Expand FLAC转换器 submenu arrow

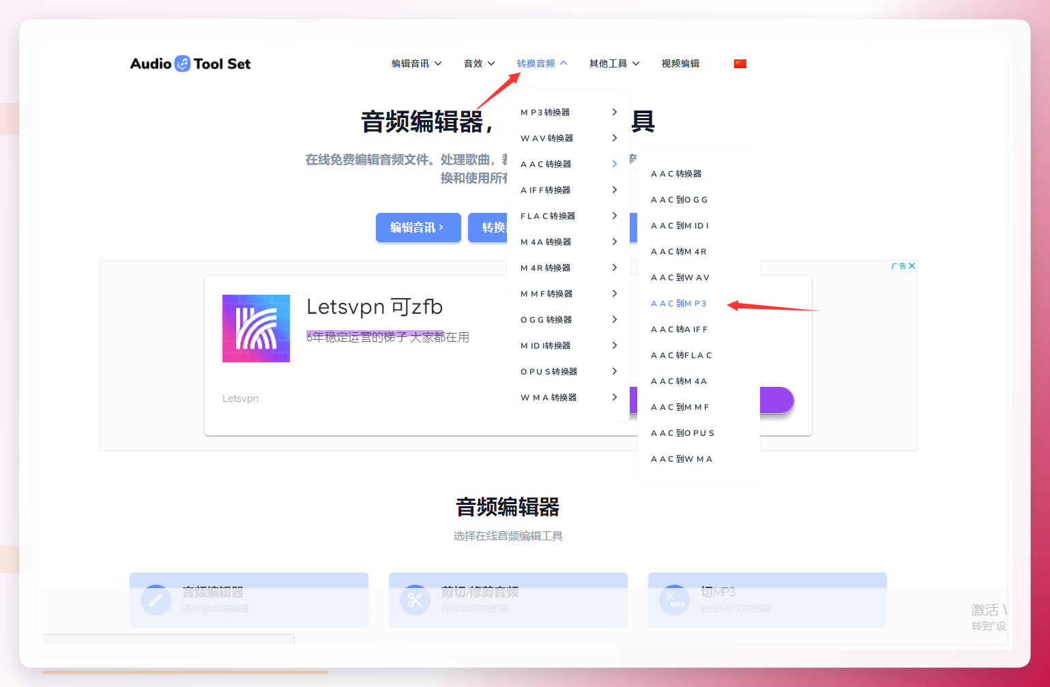point(614,216)
